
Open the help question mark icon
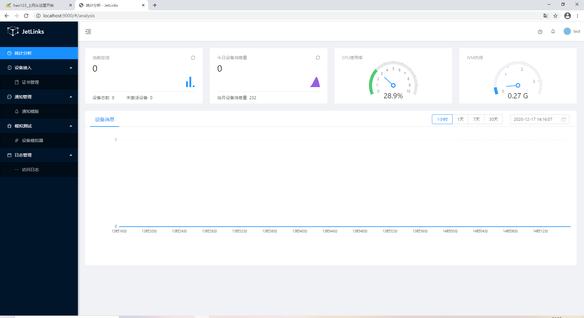coord(540,32)
